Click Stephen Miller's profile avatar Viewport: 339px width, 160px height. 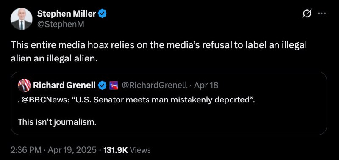click(x=22, y=19)
